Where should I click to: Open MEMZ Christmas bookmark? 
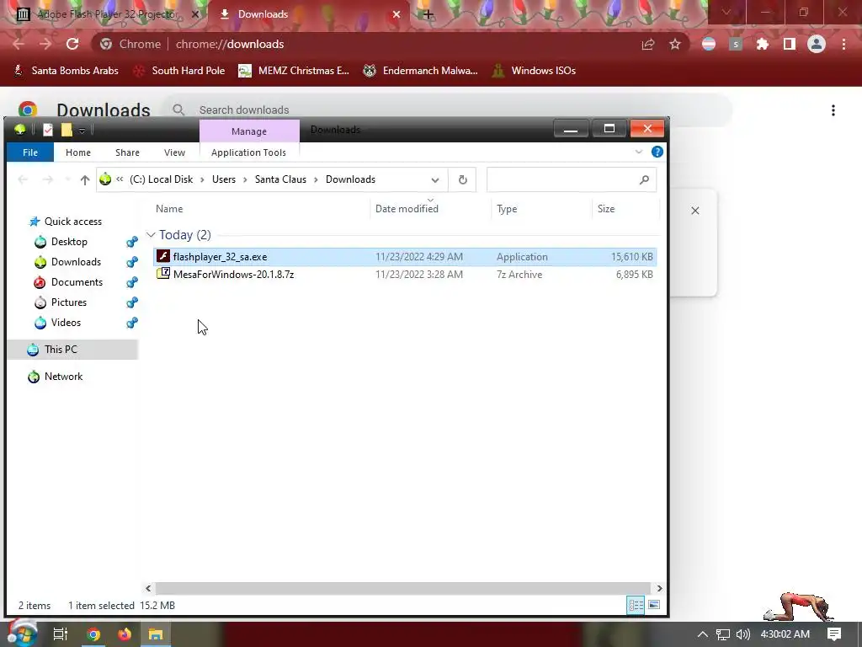coord(294,71)
